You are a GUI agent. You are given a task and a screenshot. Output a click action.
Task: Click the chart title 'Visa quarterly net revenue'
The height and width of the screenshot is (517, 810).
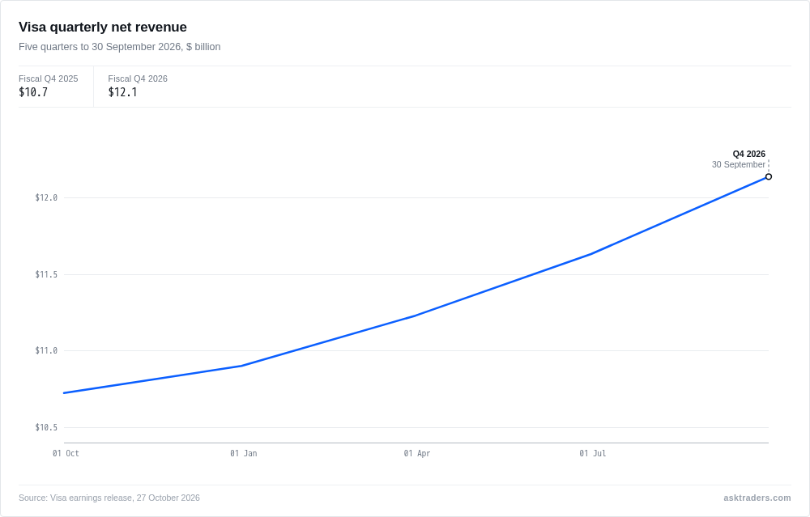[x=103, y=27]
